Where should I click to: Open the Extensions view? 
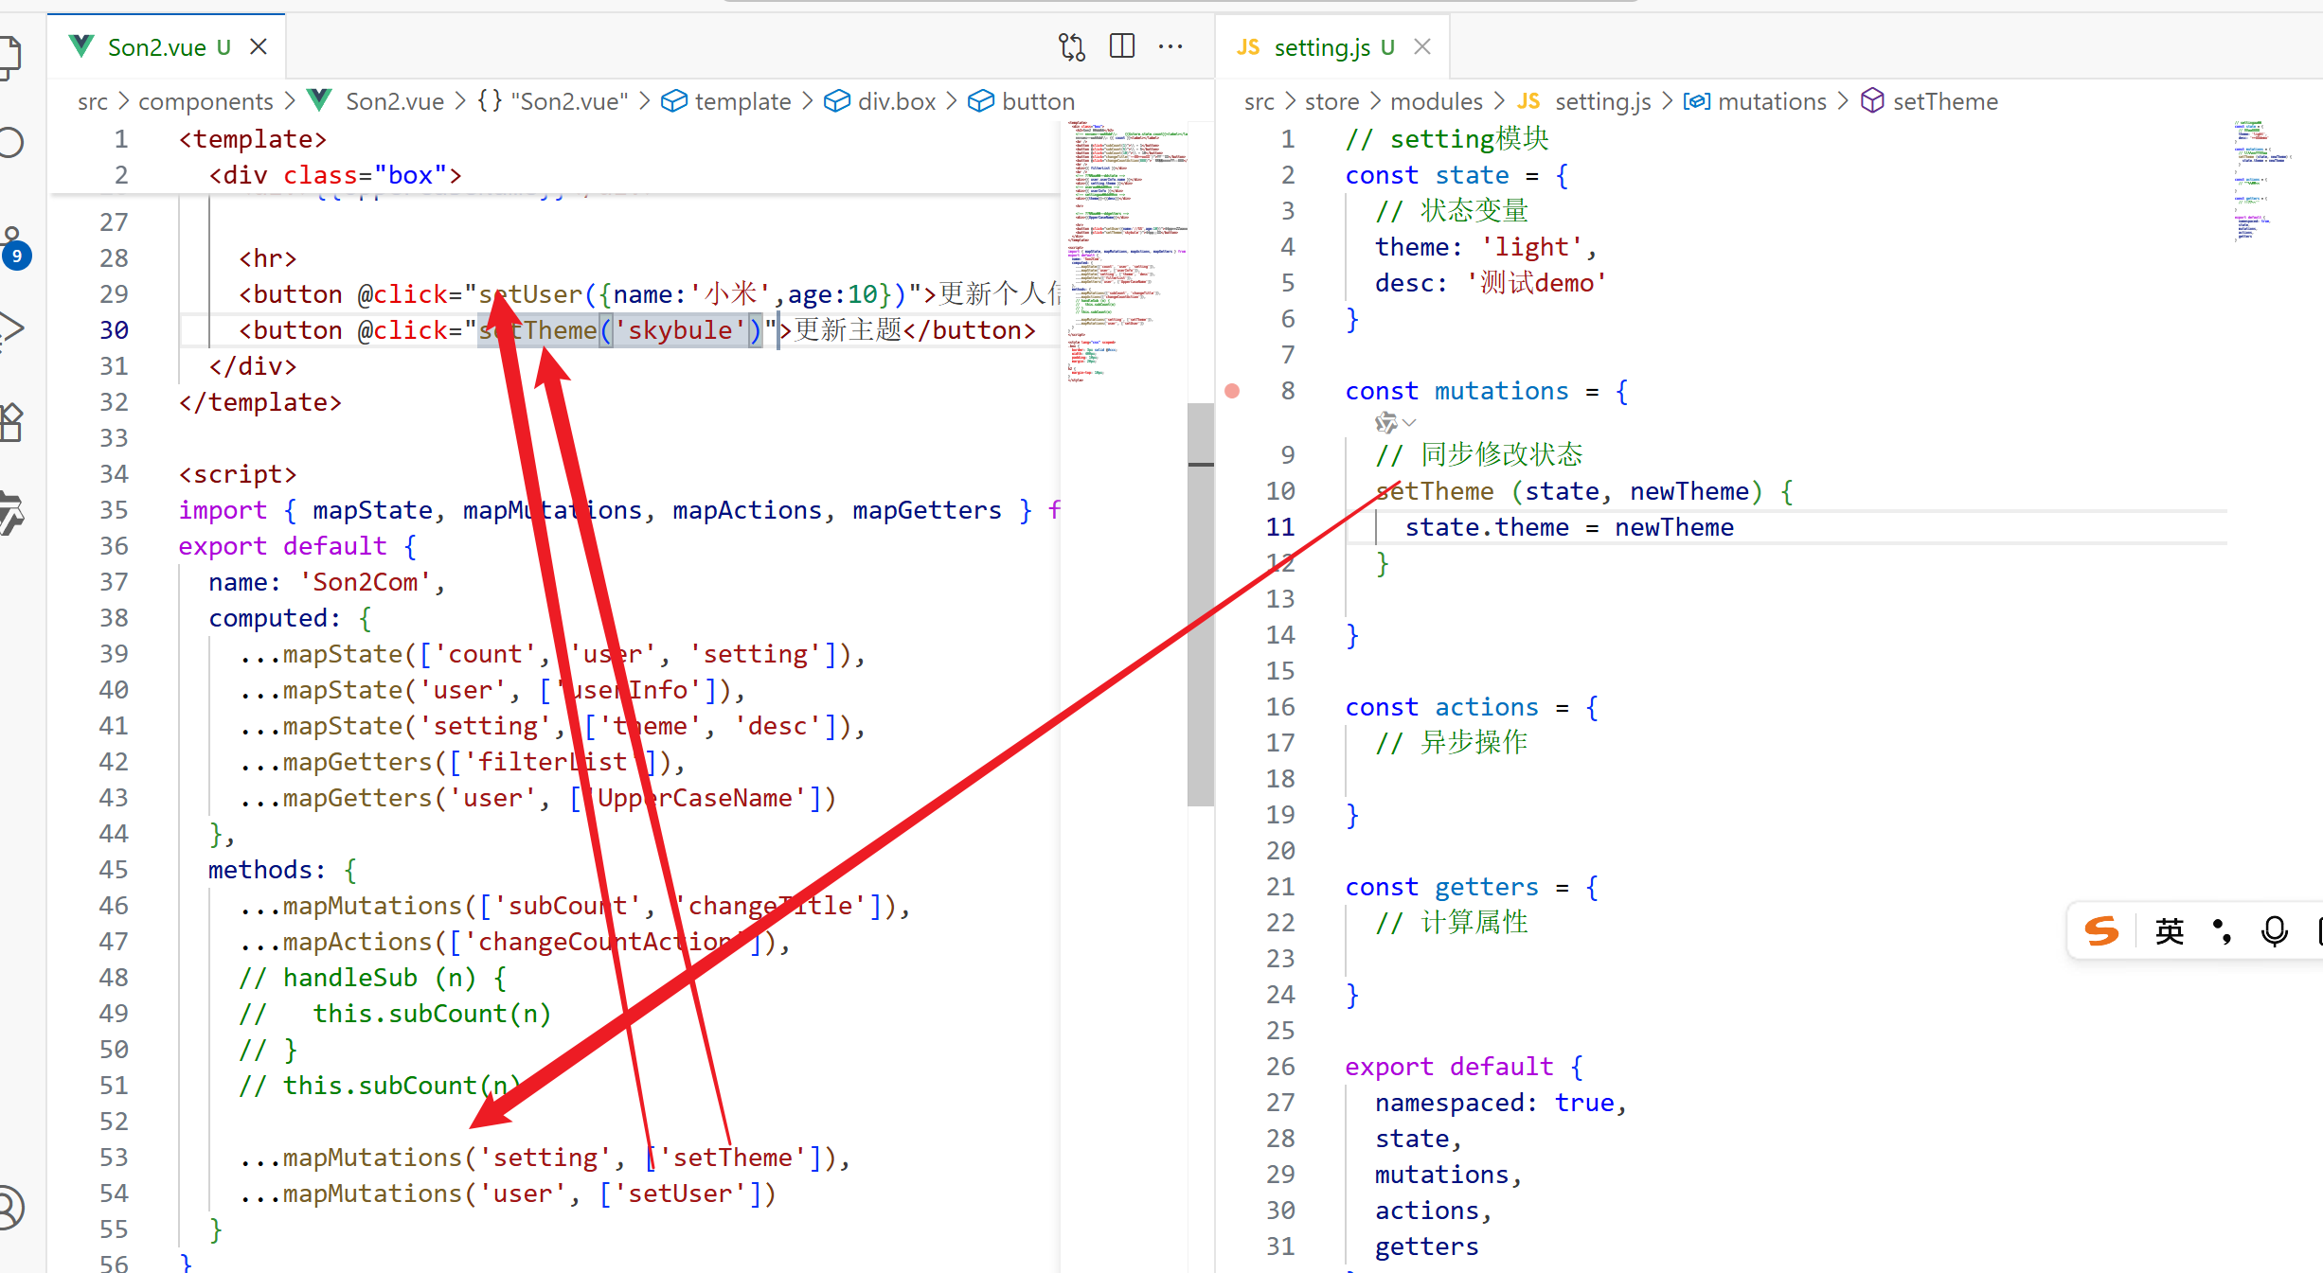tap(9, 421)
